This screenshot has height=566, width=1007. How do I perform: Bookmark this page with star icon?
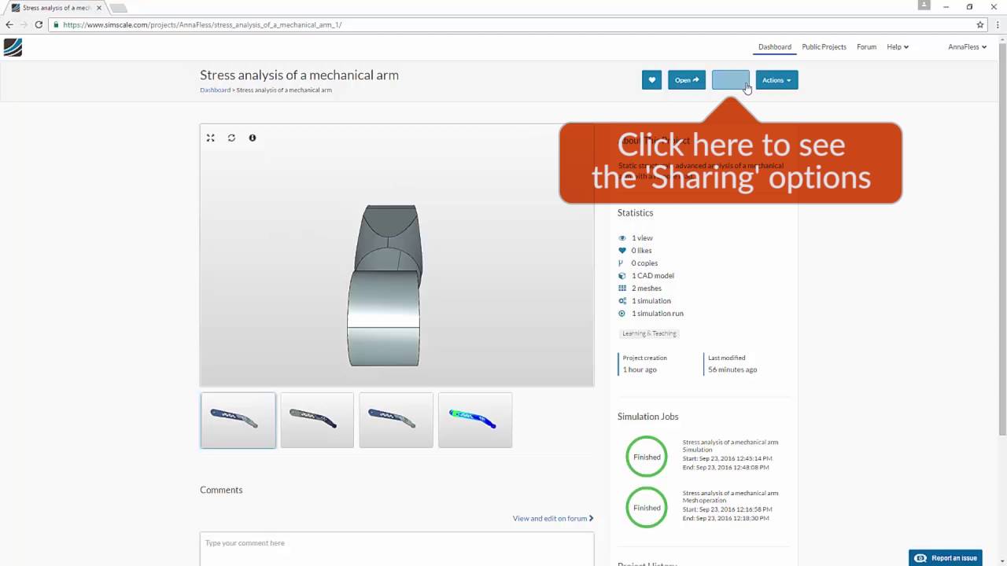coord(980,24)
